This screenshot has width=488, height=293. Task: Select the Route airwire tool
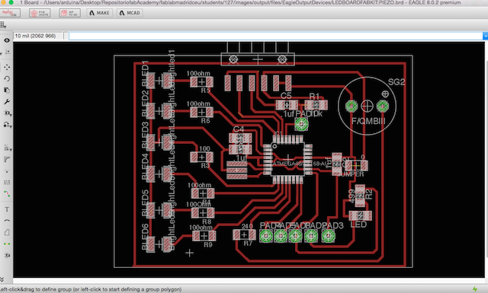7,194
